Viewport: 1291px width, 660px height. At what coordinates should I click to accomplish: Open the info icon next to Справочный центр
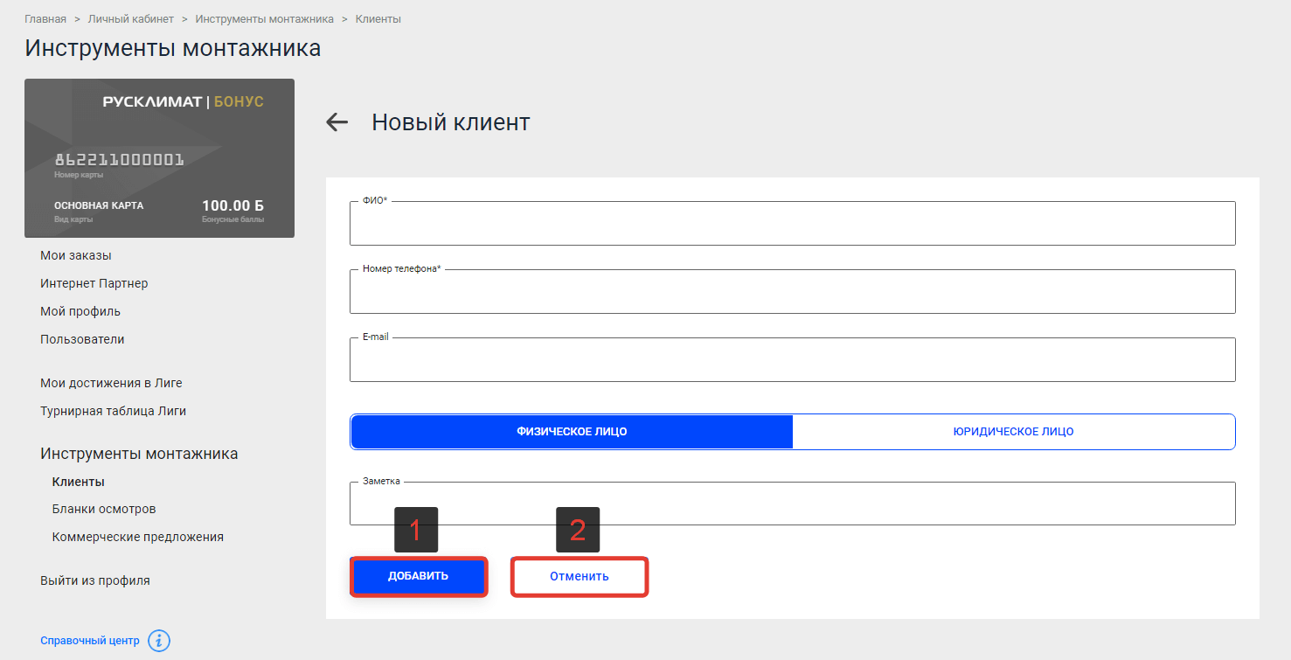coord(158,641)
